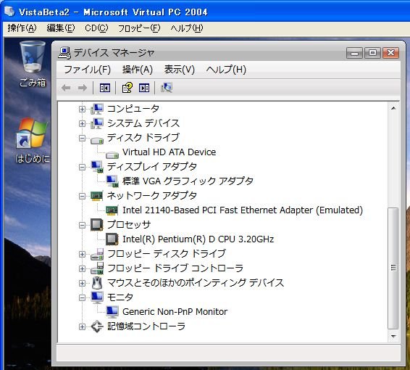This screenshot has height=370, width=410.
Task: Select Generic Non-PnP Monitor item
Action: 175,312
